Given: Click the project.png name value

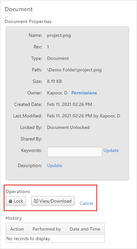Looking at the screenshot, I should pos(59,36).
